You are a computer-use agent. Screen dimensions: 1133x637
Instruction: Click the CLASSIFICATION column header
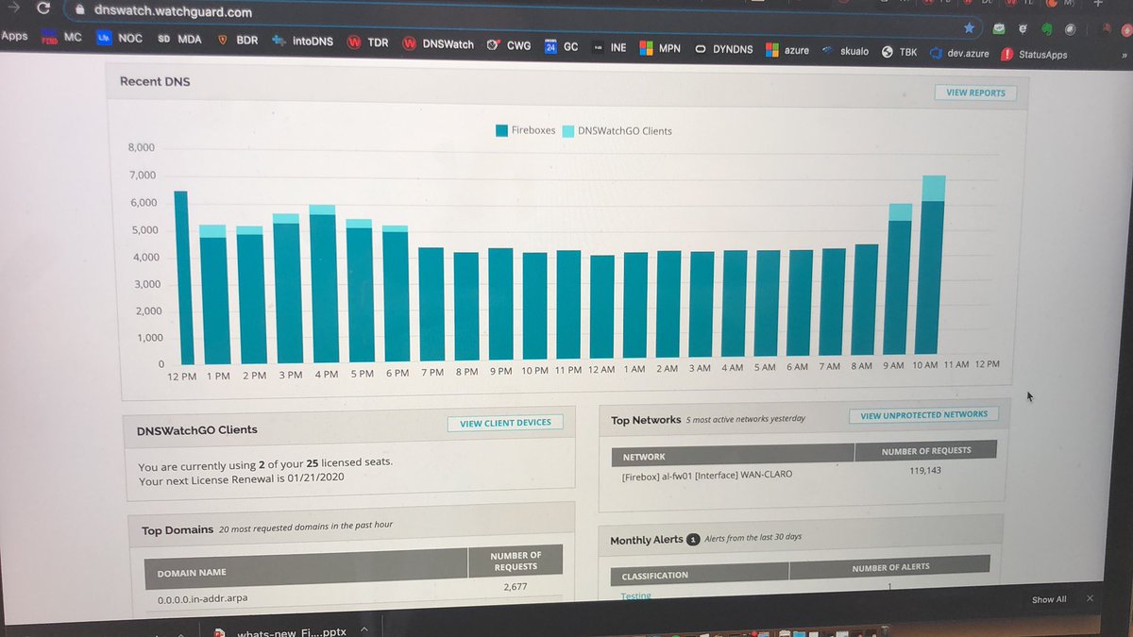(x=700, y=574)
